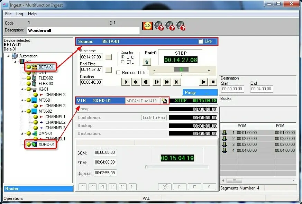Open the File menu

(x=8, y=14)
